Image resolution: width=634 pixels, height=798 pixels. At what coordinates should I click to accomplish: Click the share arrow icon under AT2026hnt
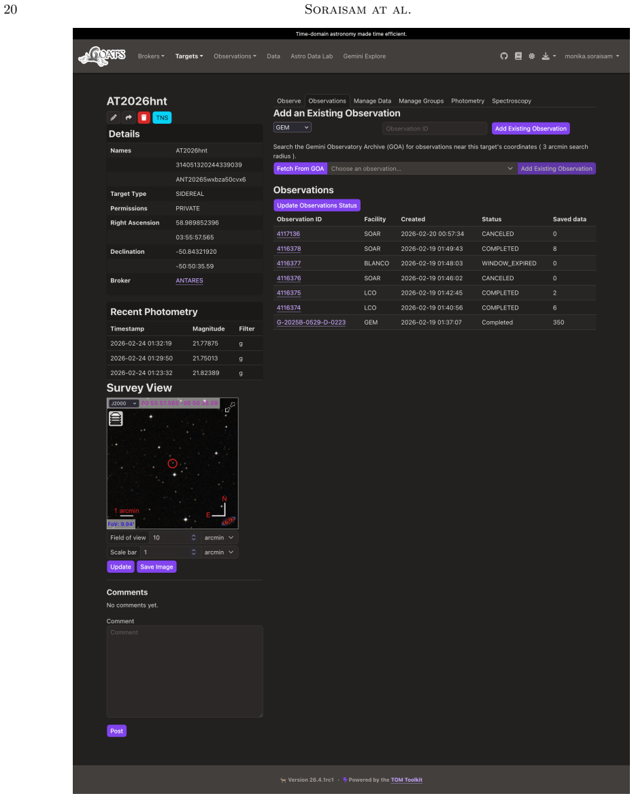click(x=129, y=118)
